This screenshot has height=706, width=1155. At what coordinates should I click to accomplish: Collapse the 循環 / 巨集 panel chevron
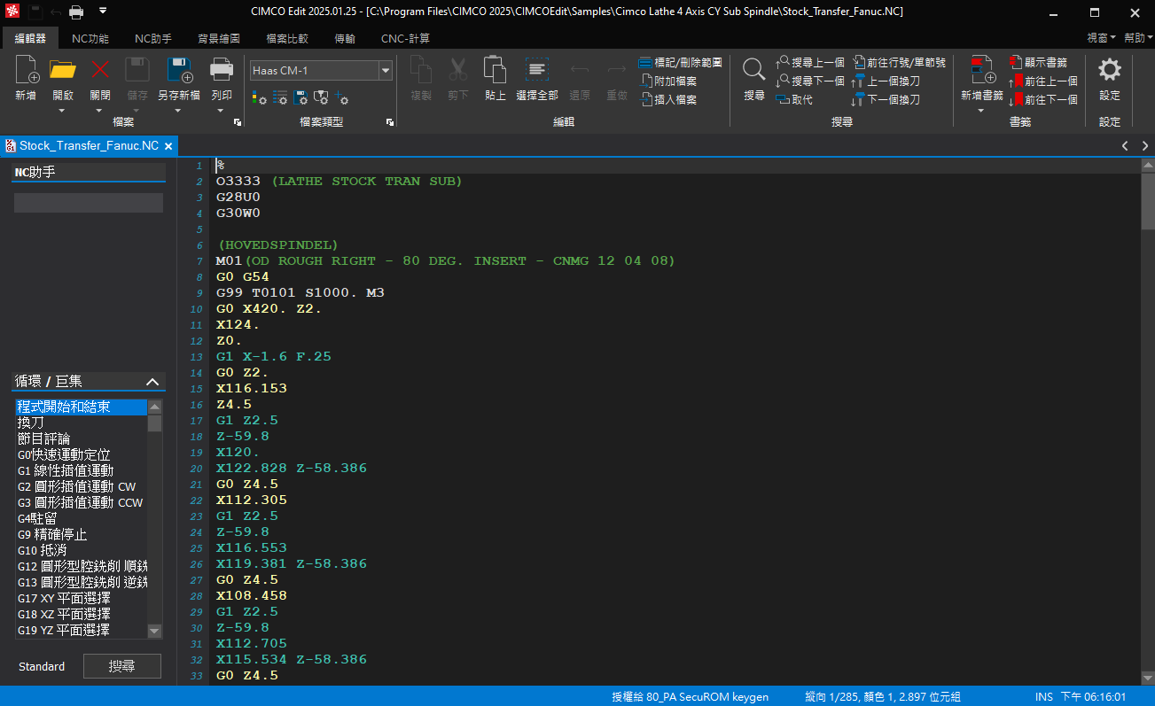point(152,382)
